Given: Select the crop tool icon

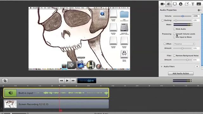Looking at the screenshot, I should point(5,81).
